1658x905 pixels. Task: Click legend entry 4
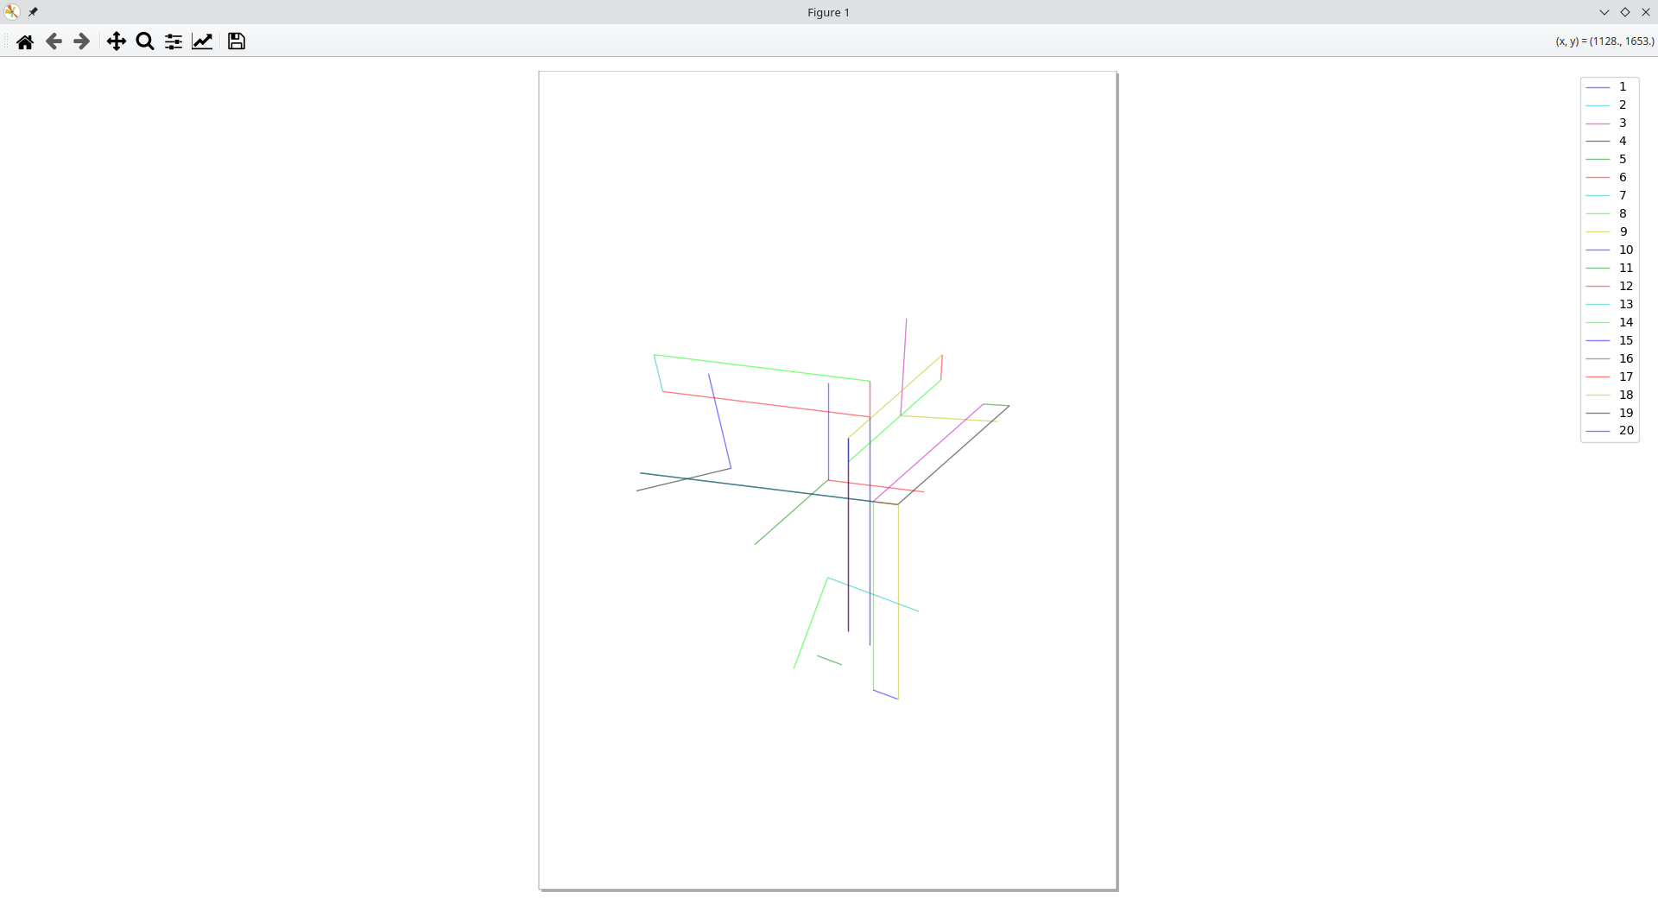(x=1610, y=141)
